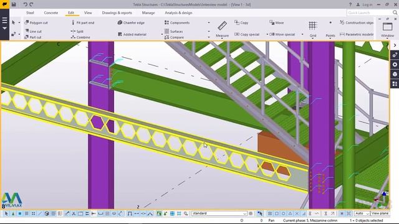Open the hamburger ribbon menu
Viewport: 399px width, 224px height.
tap(4, 21)
